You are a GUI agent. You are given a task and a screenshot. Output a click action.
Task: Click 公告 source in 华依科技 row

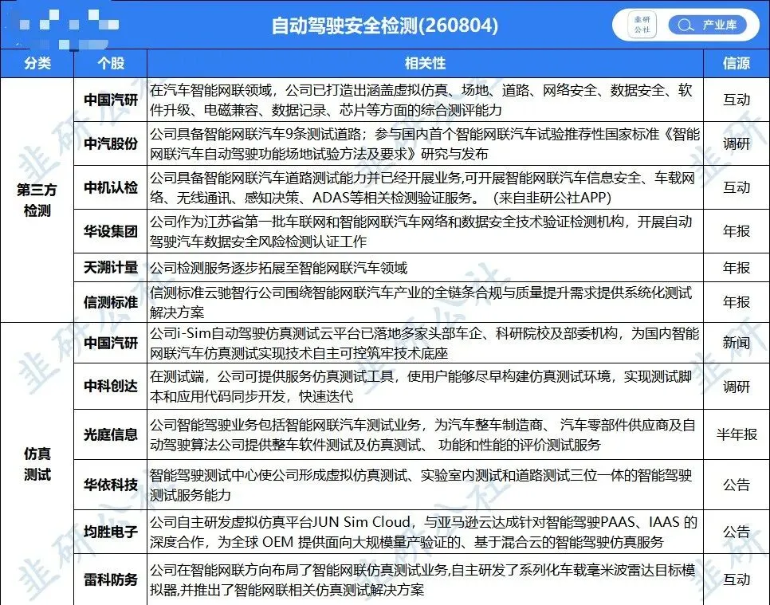pos(736,485)
